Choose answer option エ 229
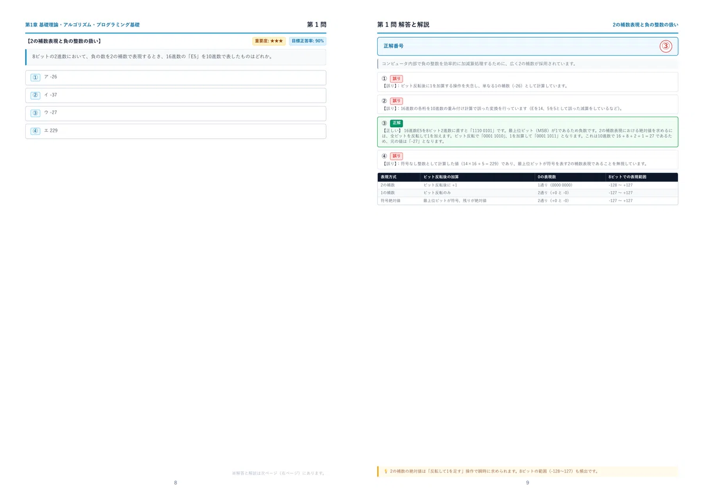The image size is (704, 497). 175,131
